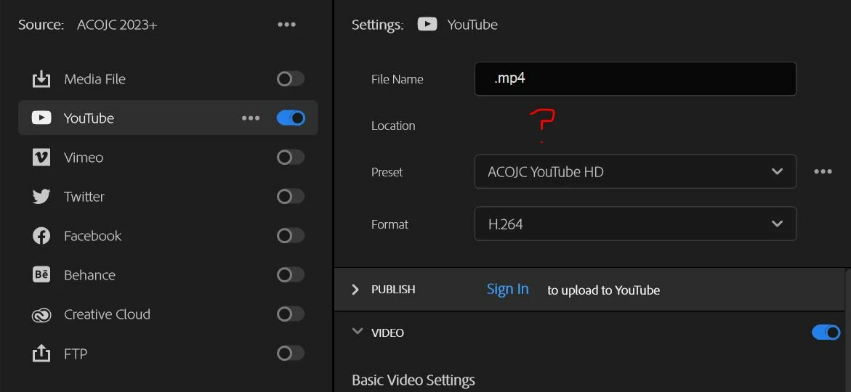851x392 pixels.
Task: Open the Preset more options menu
Action: pyautogui.click(x=823, y=171)
